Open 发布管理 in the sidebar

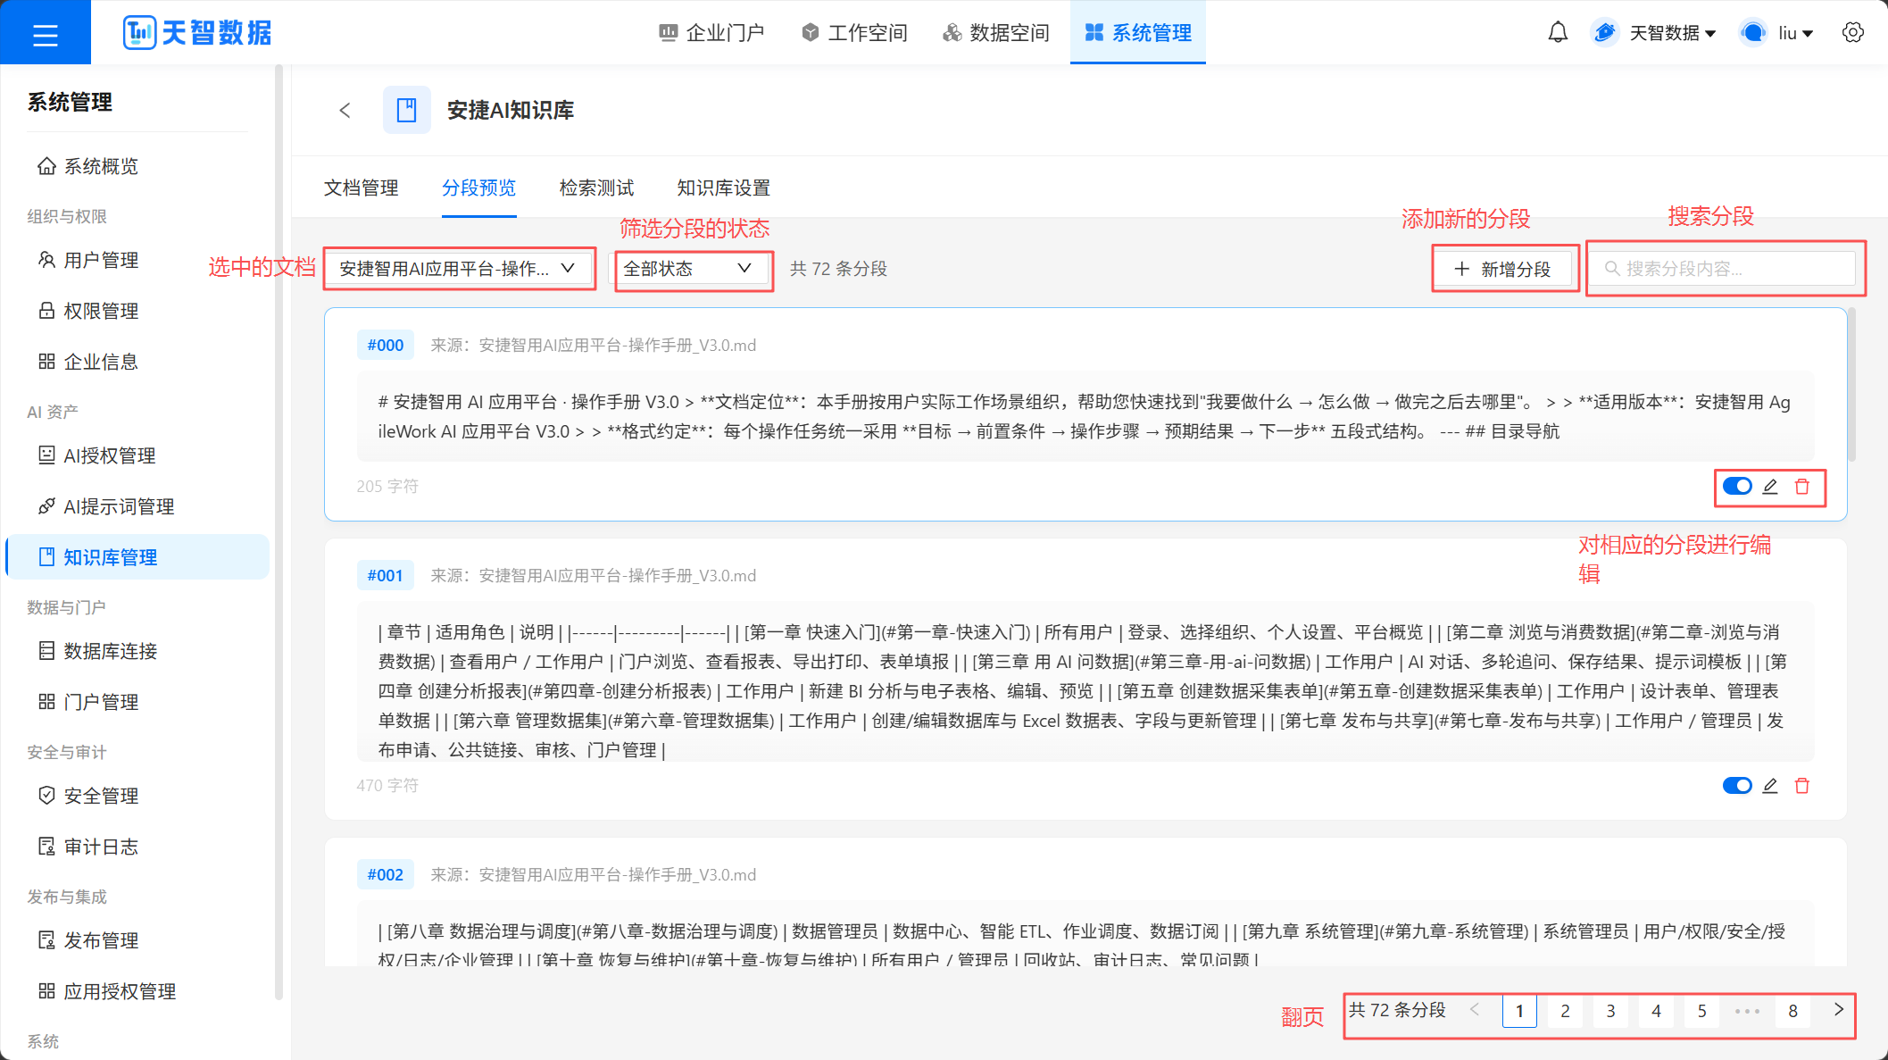click(137, 941)
